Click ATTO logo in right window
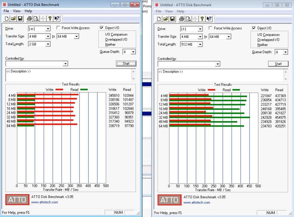Viewport: 294px width, 217px height. [170, 200]
